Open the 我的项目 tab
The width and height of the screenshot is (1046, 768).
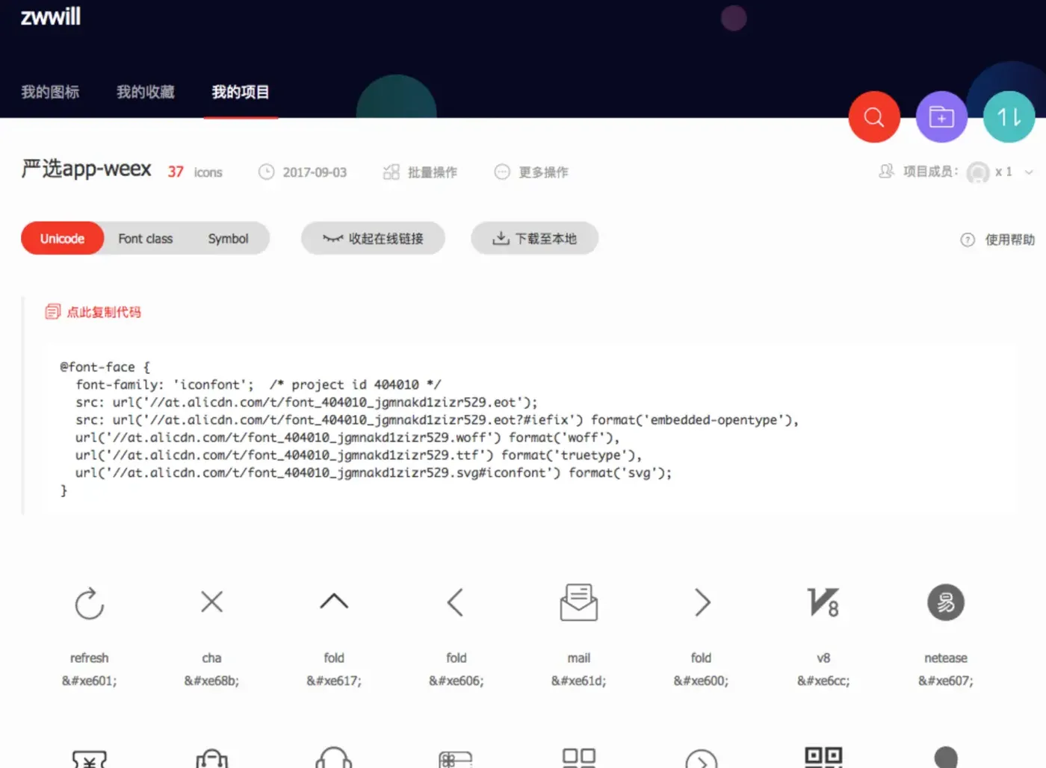[x=241, y=92]
